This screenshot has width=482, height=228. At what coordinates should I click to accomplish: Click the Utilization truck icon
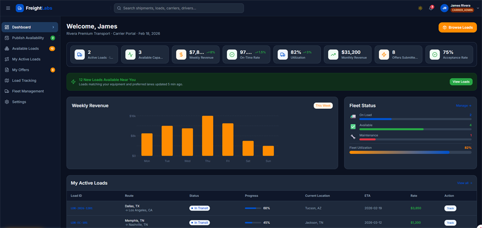point(283,54)
